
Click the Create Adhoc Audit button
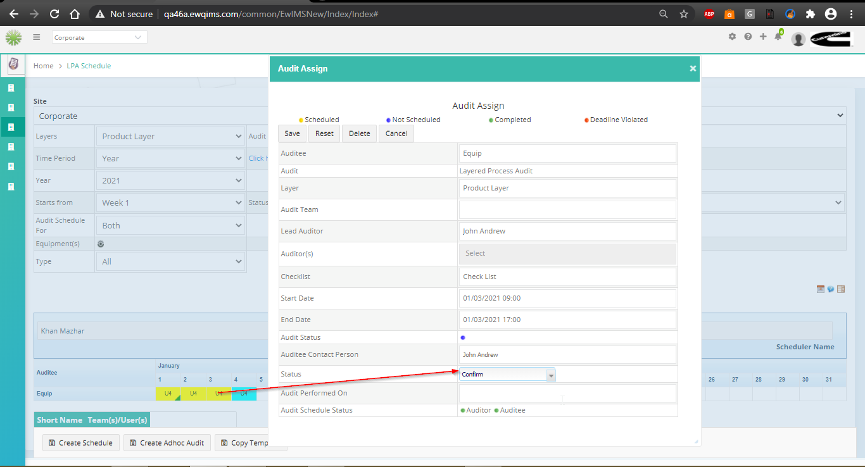pos(167,442)
